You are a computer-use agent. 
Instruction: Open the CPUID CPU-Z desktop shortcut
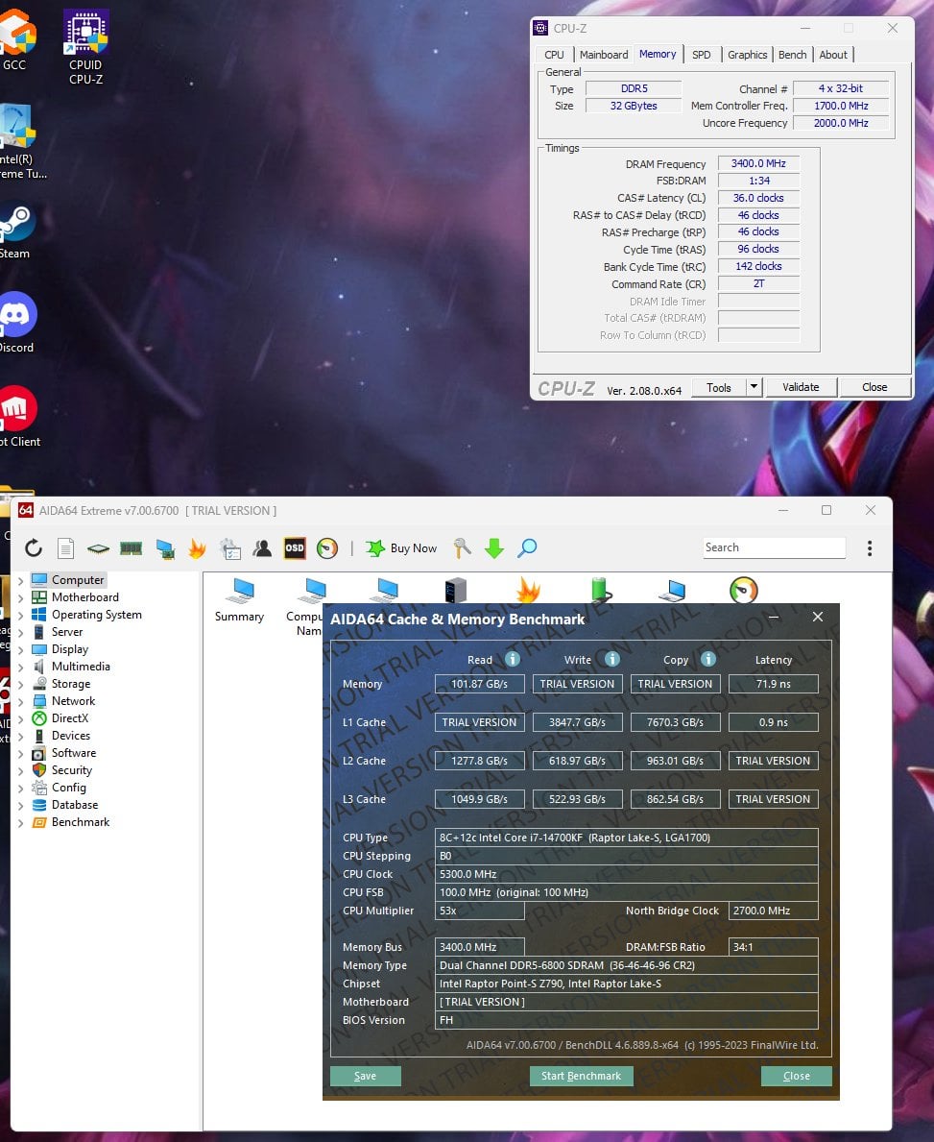pyautogui.click(x=85, y=47)
